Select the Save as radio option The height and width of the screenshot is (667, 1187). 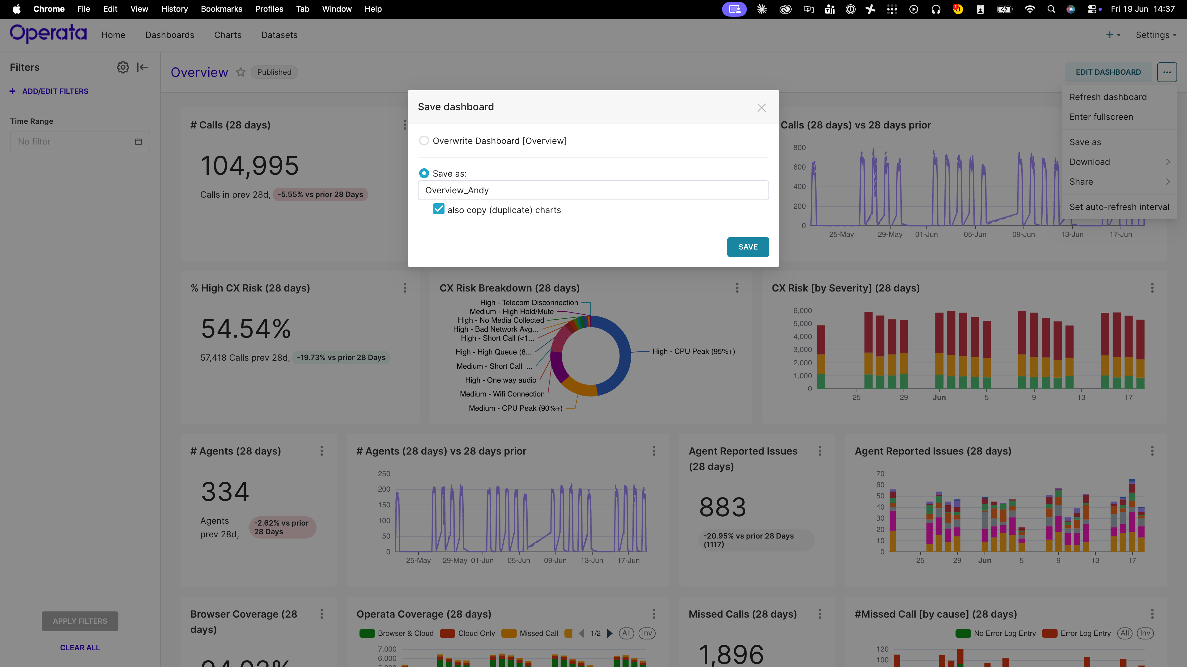pos(424,174)
